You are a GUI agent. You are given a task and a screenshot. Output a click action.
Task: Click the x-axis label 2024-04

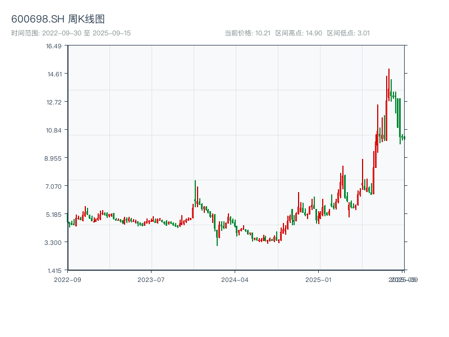click(235, 280)
